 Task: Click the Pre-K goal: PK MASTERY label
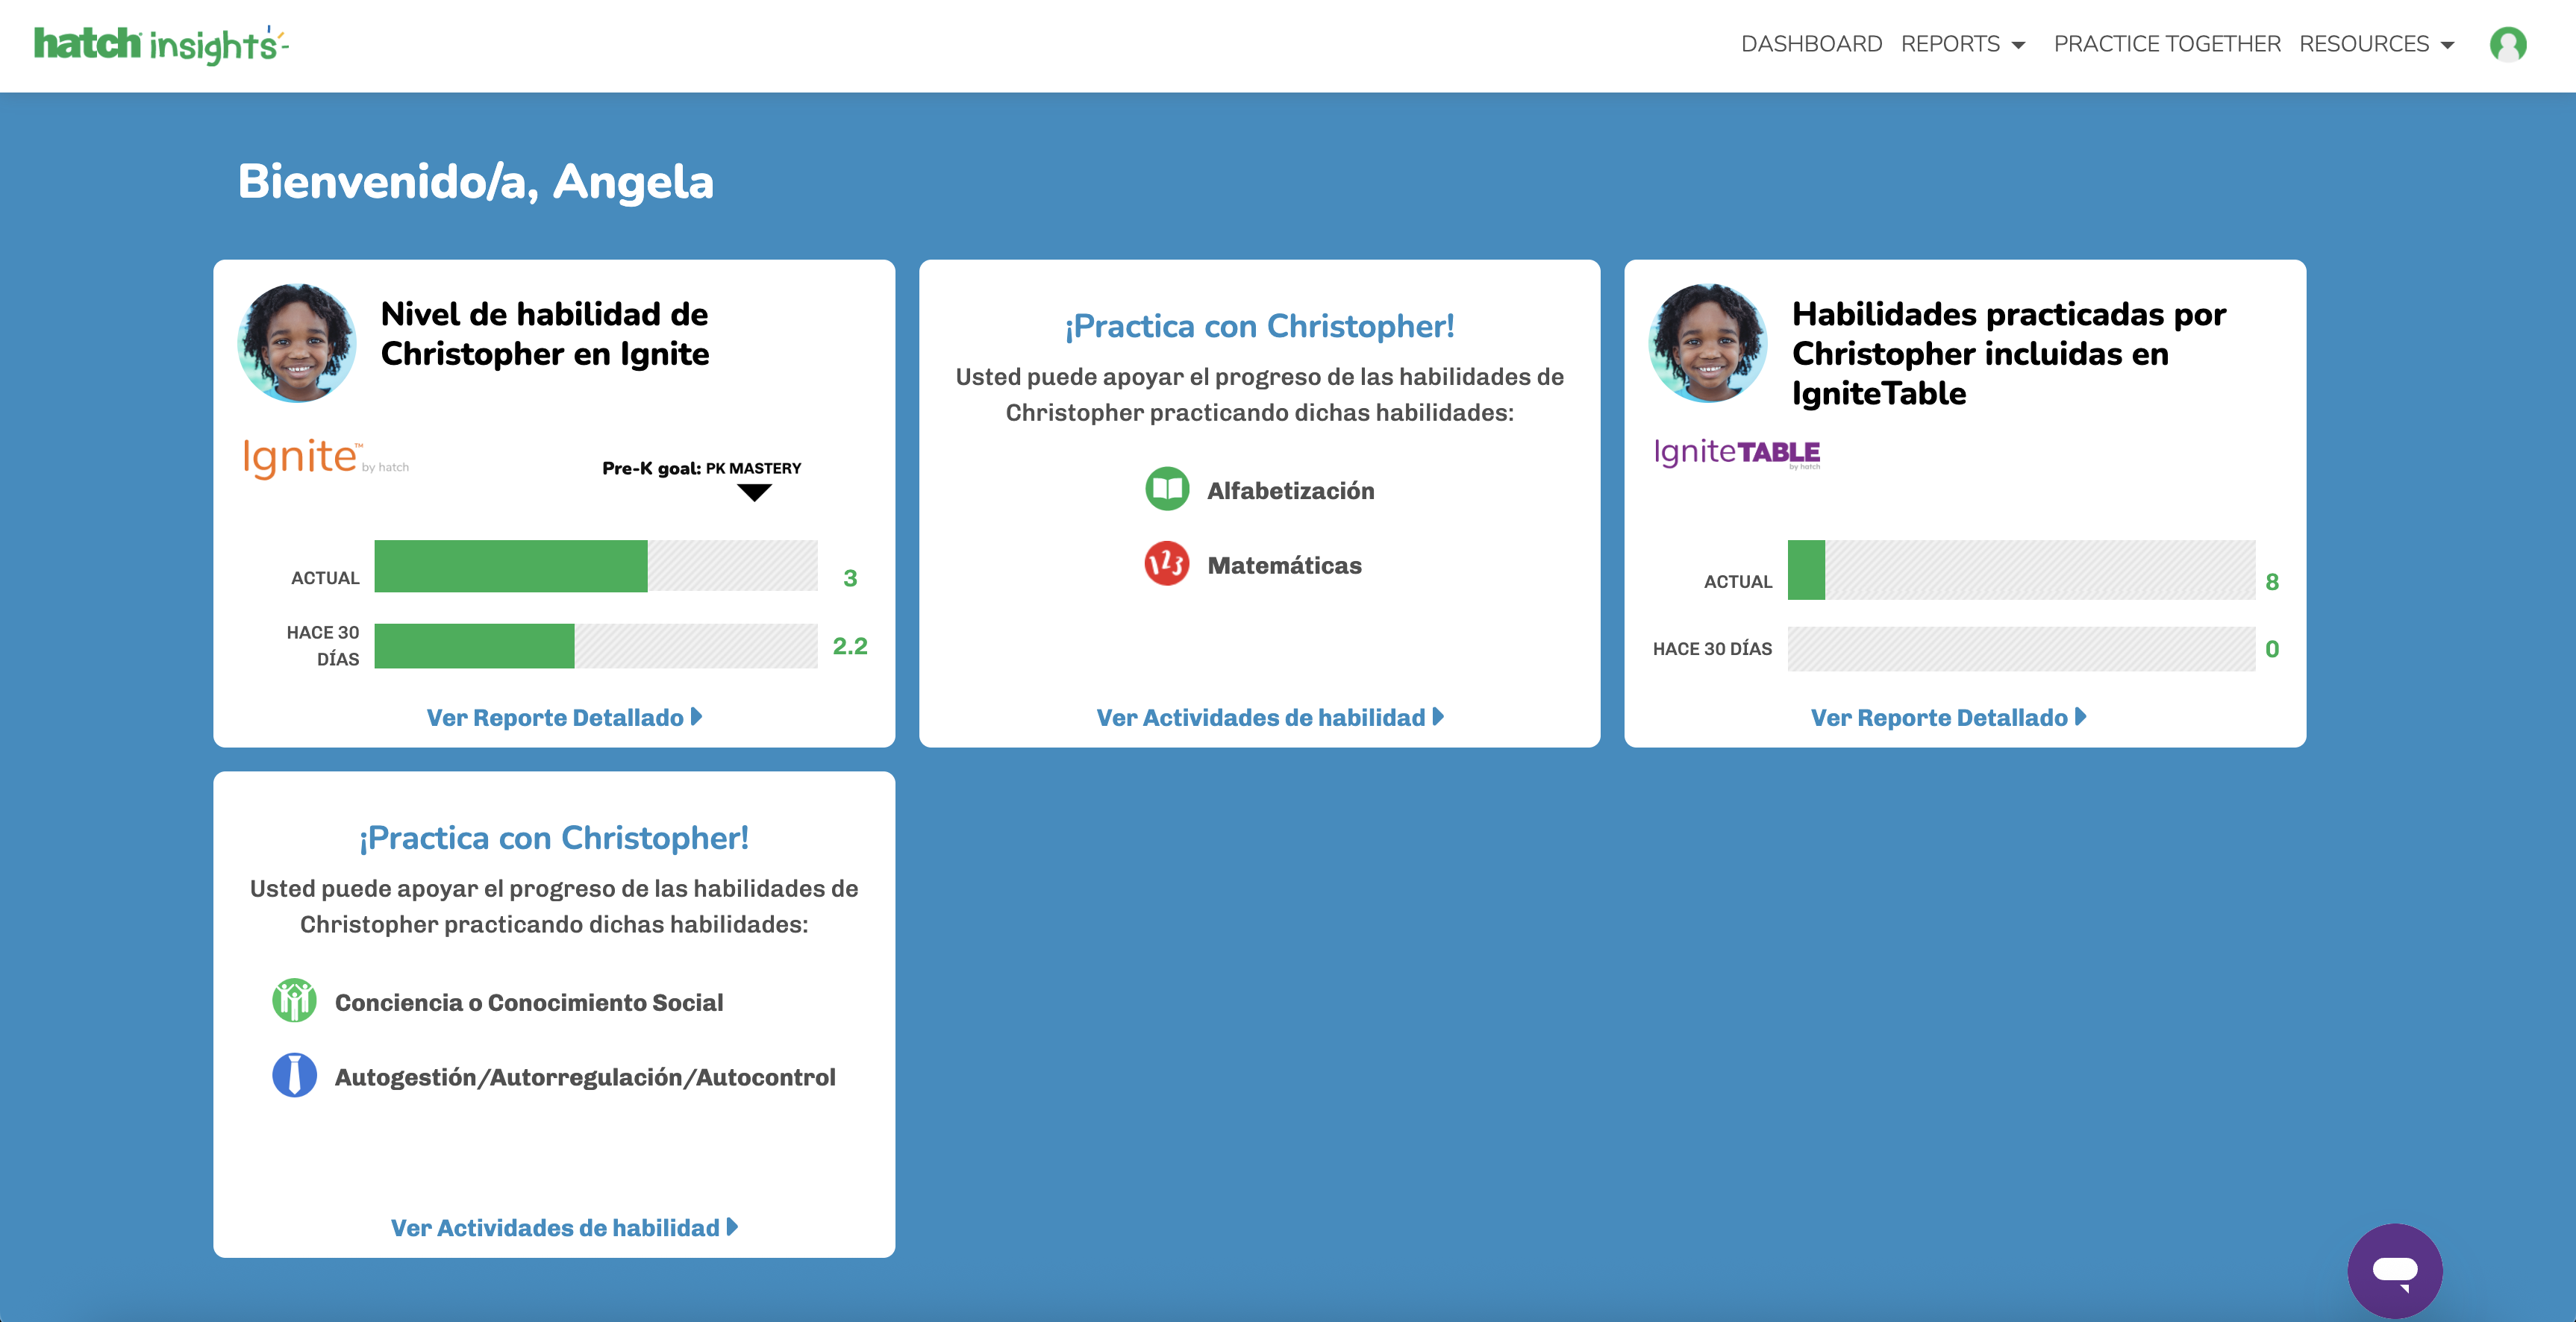[702, 468]
